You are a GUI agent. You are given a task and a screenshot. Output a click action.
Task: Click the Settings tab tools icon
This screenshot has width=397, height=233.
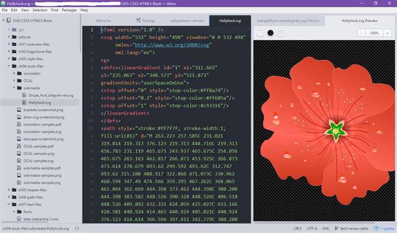coord(138,20)
